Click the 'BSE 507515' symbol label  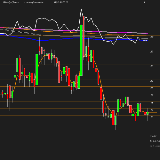pos(61,2)
